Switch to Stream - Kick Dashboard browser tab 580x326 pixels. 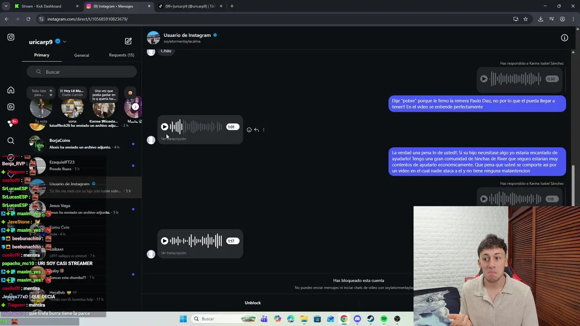click(45, 6)
